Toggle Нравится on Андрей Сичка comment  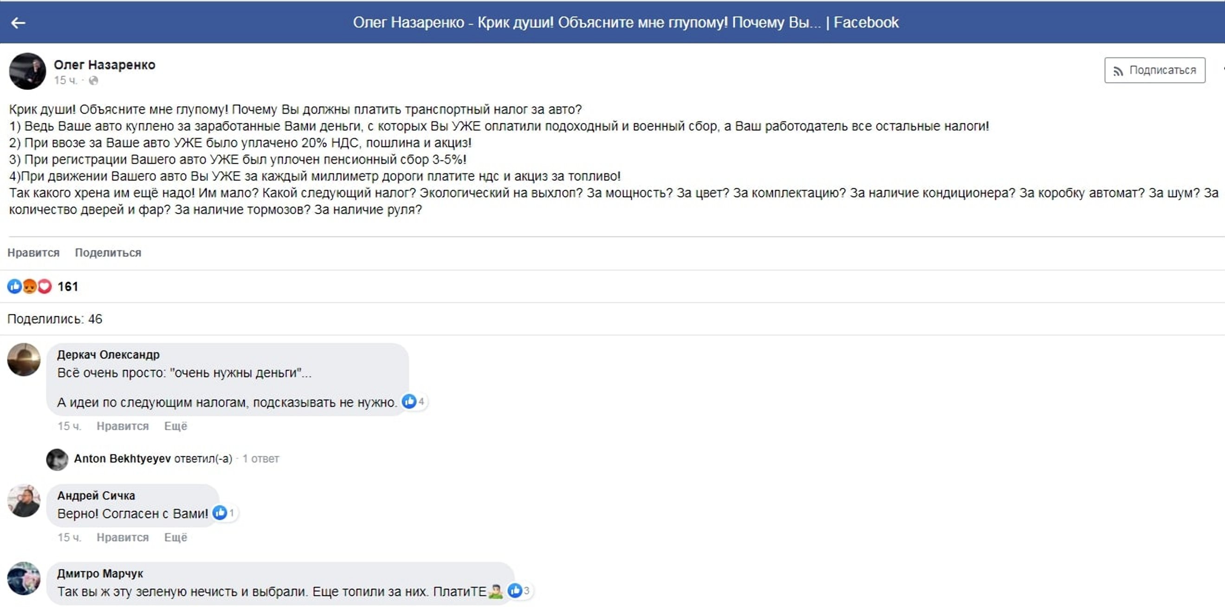pos(123,537)
